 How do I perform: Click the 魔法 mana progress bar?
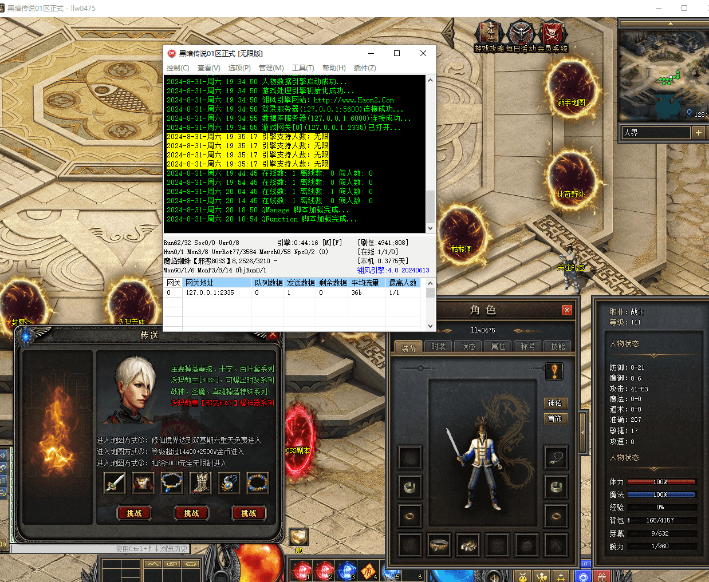[x=661, y=494]
